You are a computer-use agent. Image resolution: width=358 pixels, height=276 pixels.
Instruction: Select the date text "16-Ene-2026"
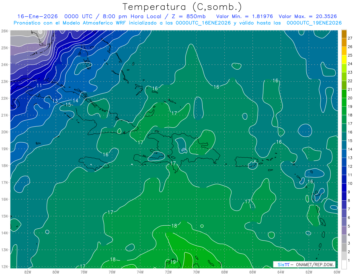click(37, 16)
